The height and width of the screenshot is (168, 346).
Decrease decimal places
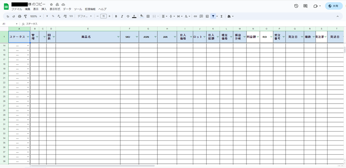(59, 16)
